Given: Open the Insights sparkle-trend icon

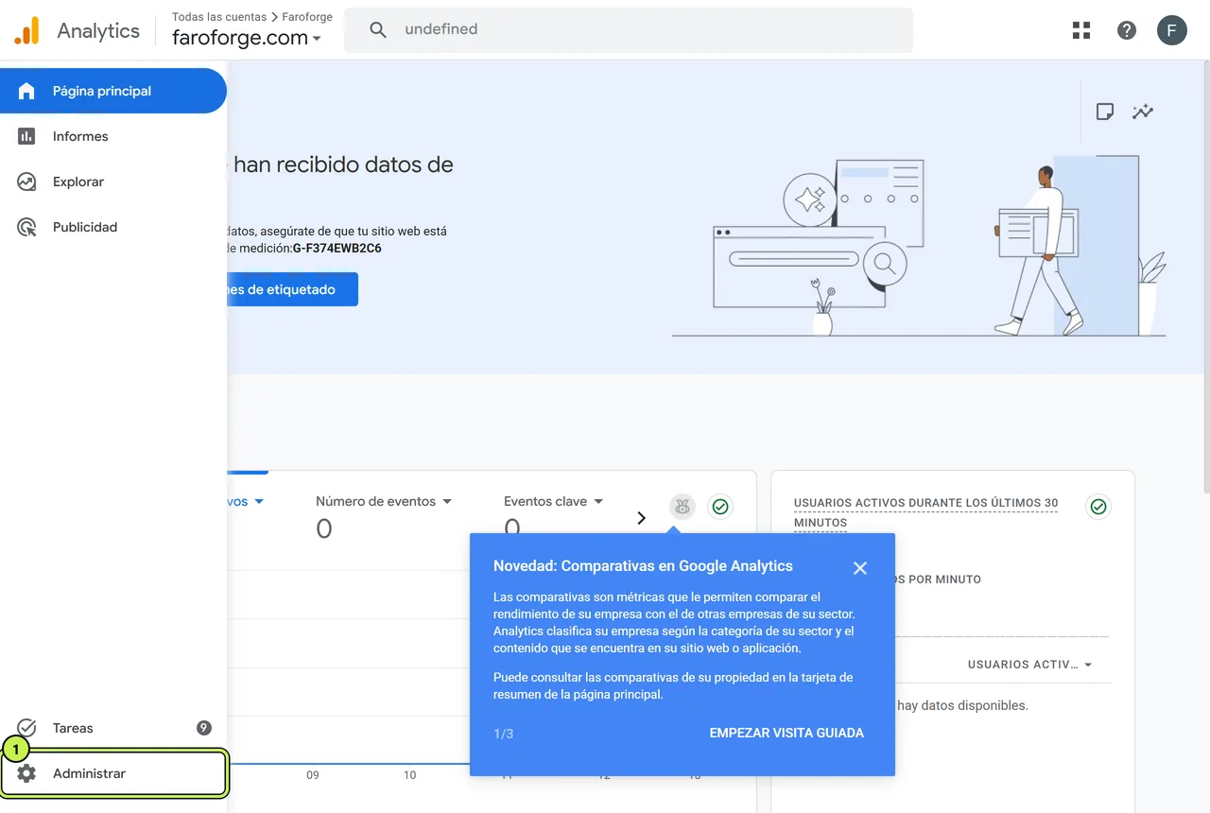Looking at the screenshot, I should point(1143,112).
